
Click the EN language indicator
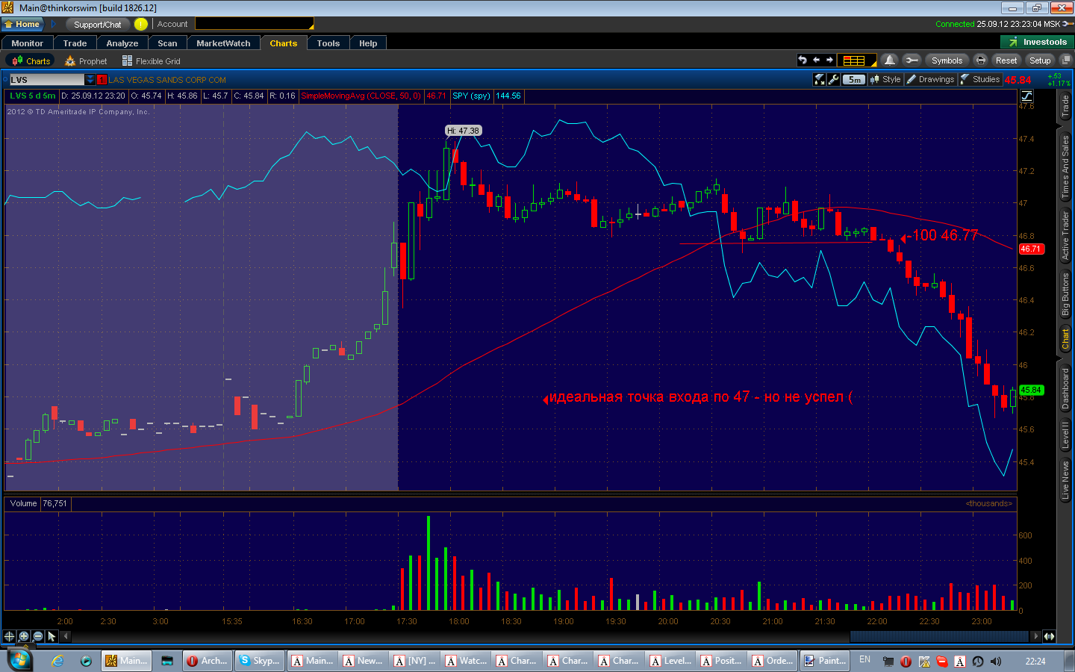[864, 660]
